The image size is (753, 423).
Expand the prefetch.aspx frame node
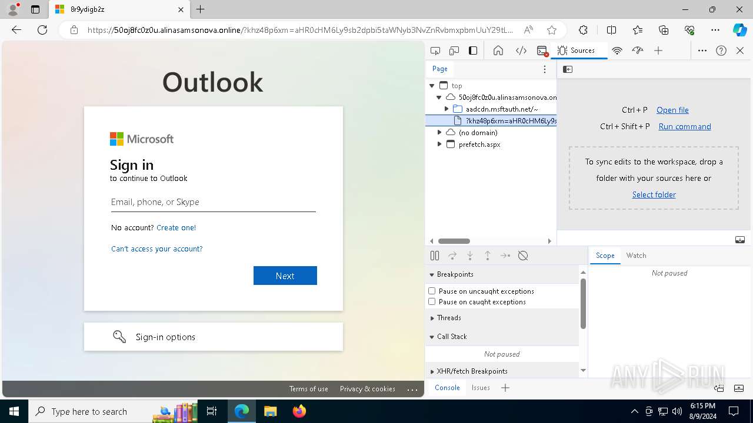(x=439, y=145)
